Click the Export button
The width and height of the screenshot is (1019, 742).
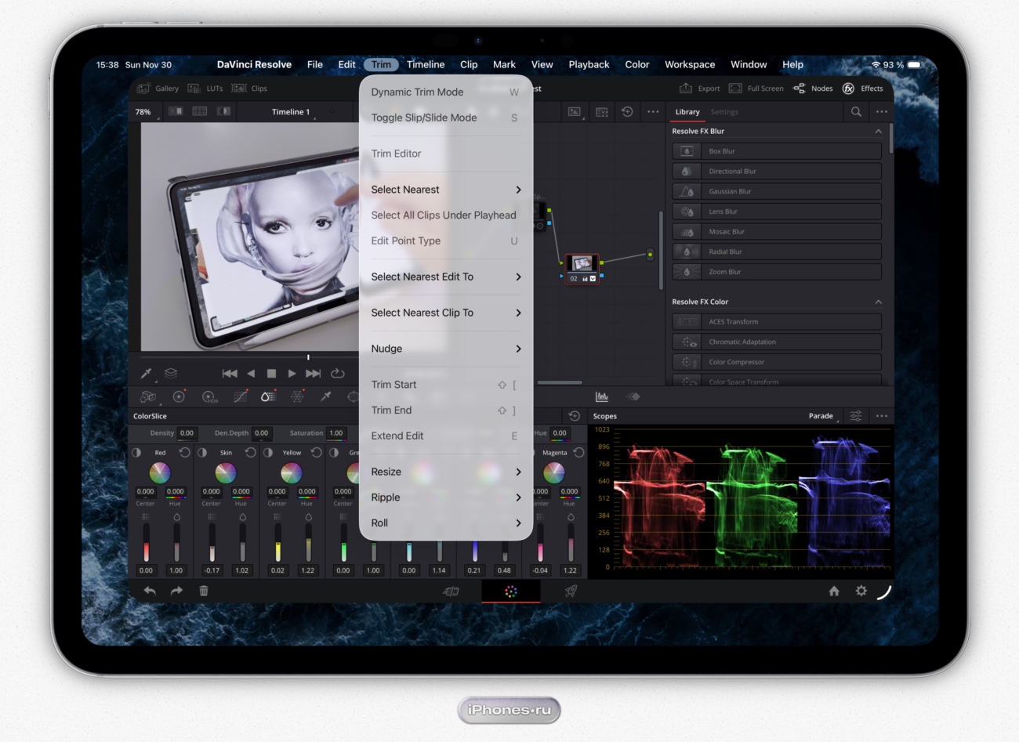click(699, 89)
